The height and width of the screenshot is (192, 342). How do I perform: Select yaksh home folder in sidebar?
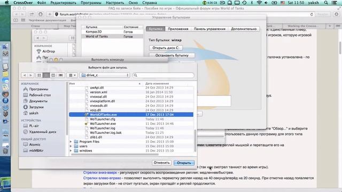[34, 113]
